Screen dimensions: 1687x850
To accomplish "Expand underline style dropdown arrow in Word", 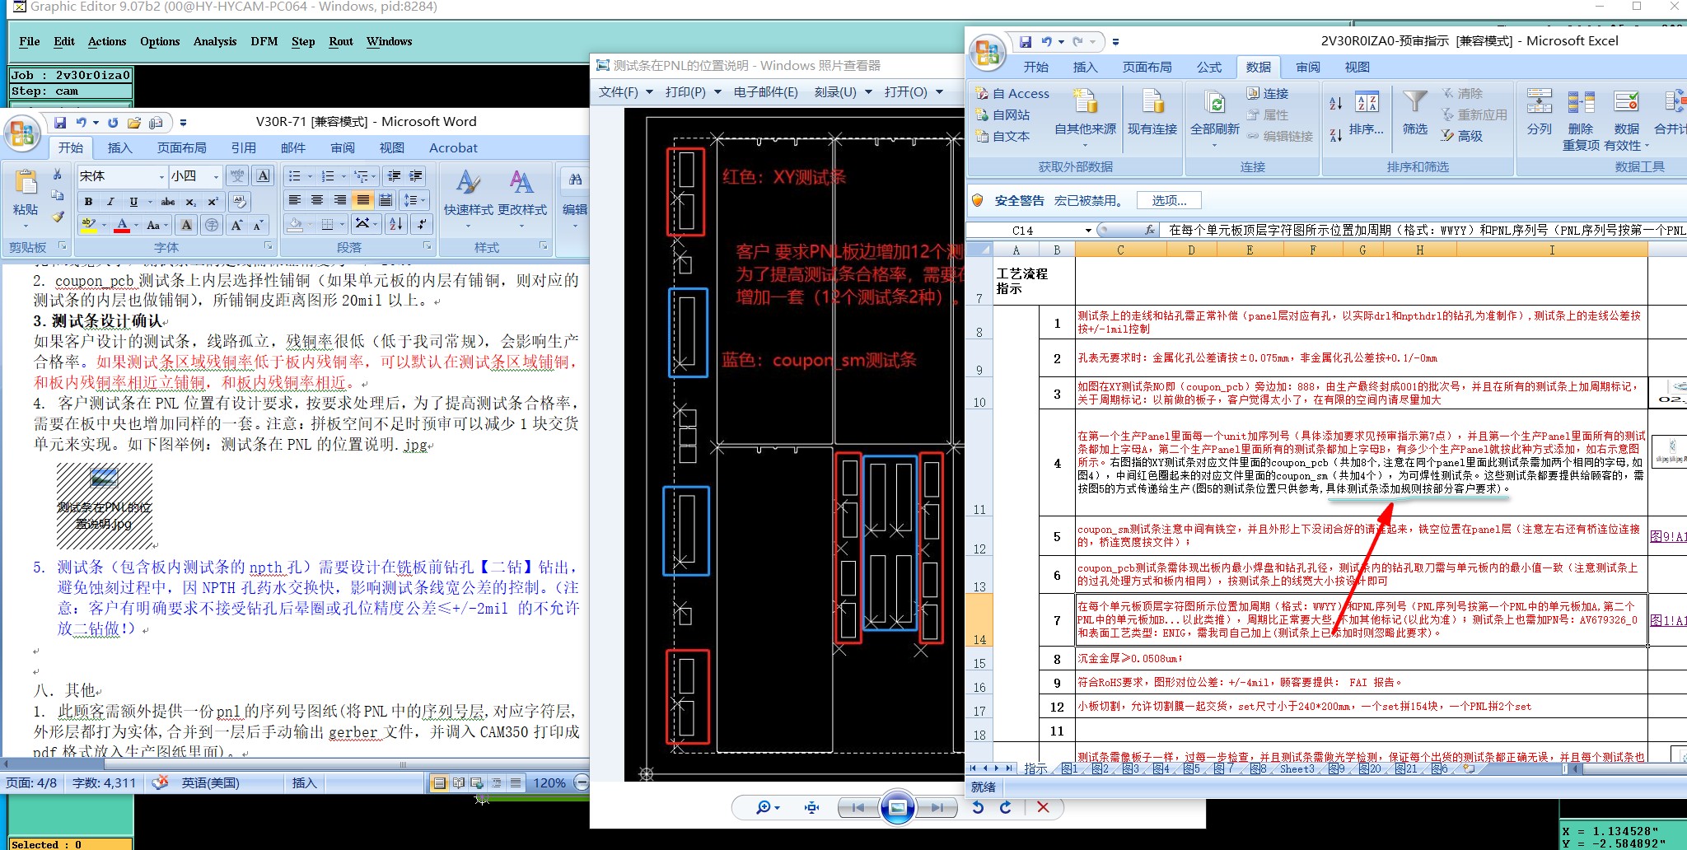I will [x=150, y=202].
